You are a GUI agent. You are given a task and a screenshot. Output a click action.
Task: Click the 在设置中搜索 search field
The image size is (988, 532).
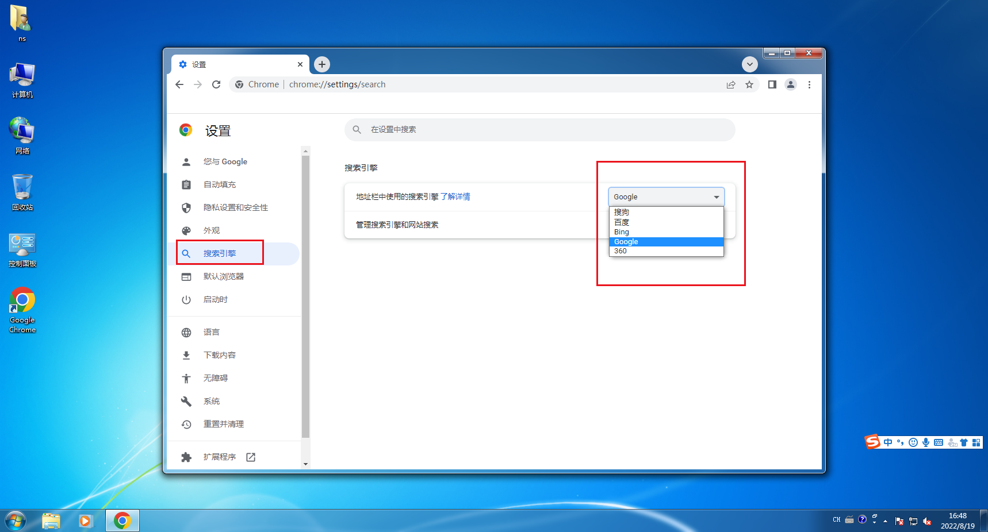tap(539, 129)
